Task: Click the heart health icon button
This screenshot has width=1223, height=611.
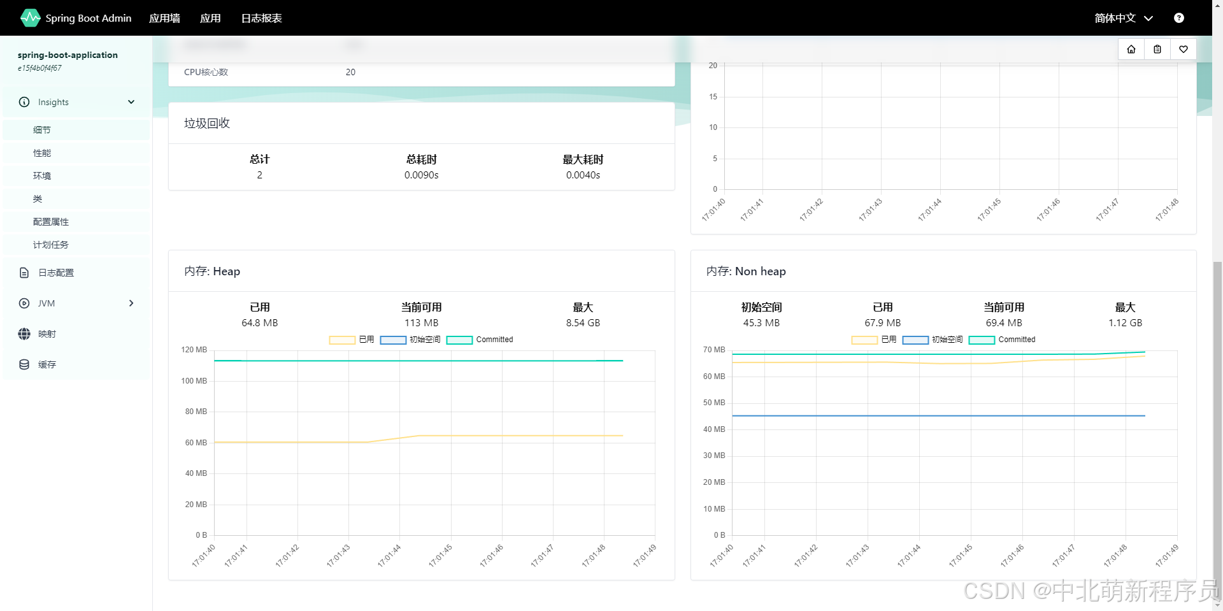Action: pyautogui.click(x=1184, y=49)
